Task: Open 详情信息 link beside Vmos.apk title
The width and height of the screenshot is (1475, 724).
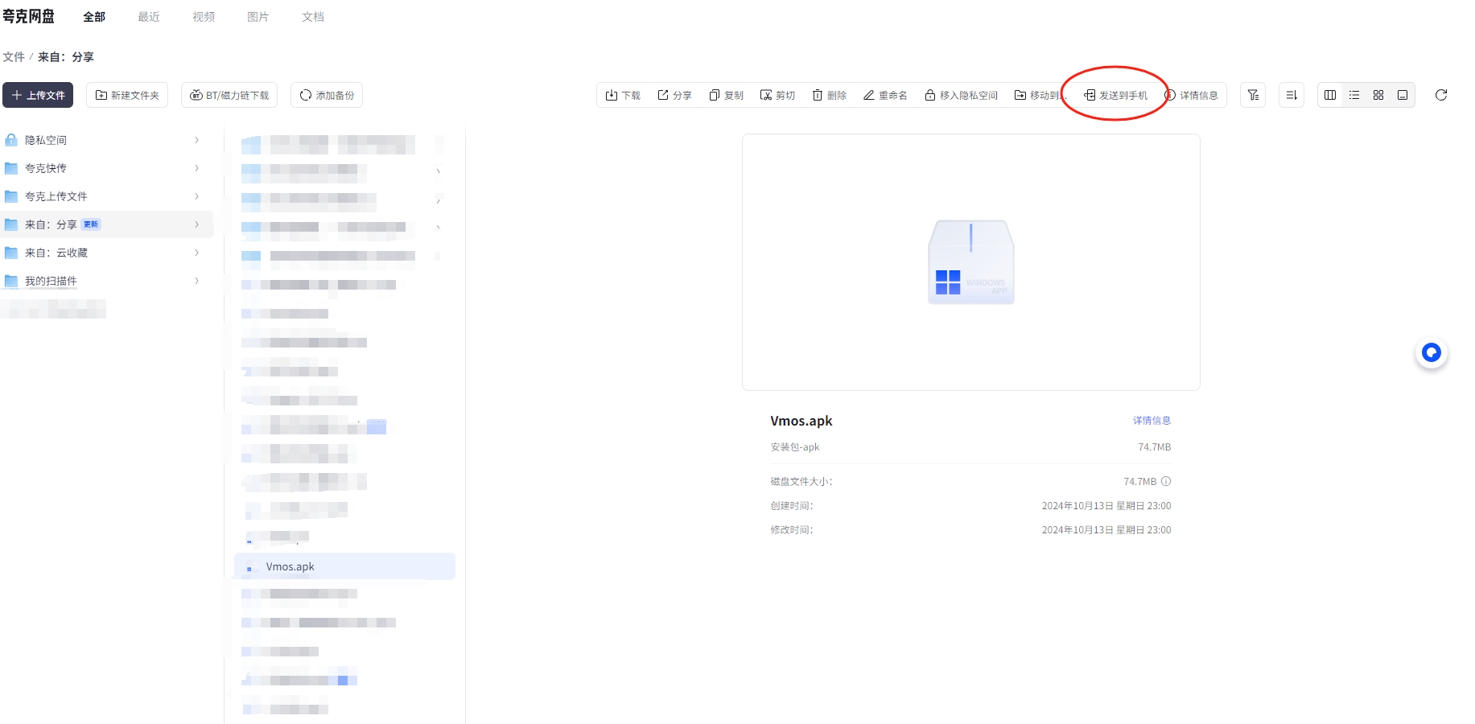Action: tap(1152, 421)
